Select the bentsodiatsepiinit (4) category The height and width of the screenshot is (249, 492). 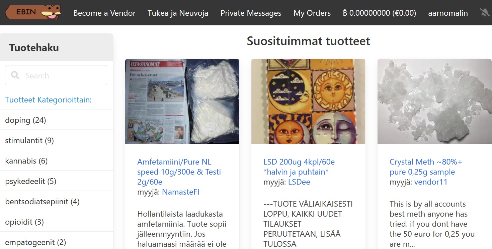57,201
